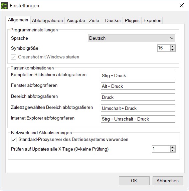Focus the Fenster abfotografieren hotkey field
Screen dimensions: 189x191
click(x=138, y=86)
